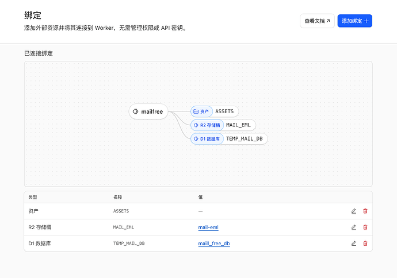Edit the TEMP_MAIL_DB binding pencil icon

[354, 244]
